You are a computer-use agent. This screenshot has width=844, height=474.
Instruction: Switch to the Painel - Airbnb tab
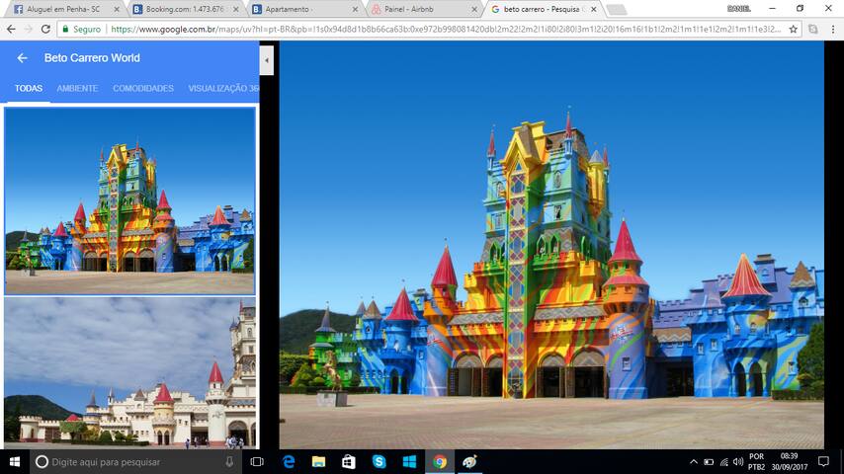click(x=425, y=9)
